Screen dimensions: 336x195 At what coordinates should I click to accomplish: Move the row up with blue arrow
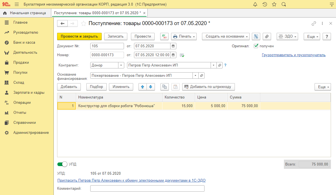(x=143, y=87)
